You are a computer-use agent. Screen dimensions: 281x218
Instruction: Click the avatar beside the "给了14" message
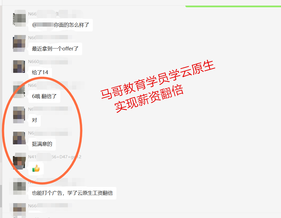(19, 66)
